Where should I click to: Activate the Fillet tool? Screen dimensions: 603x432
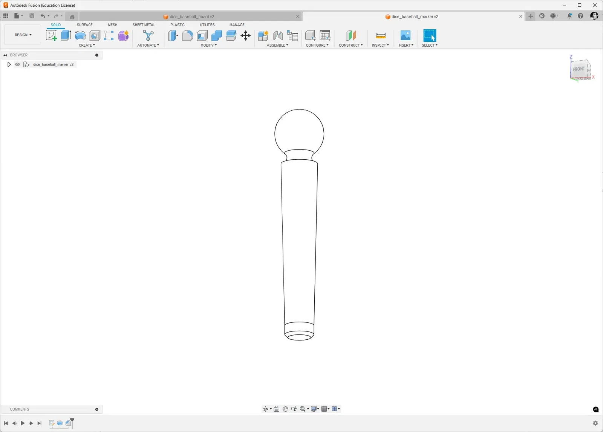[188, 35]
